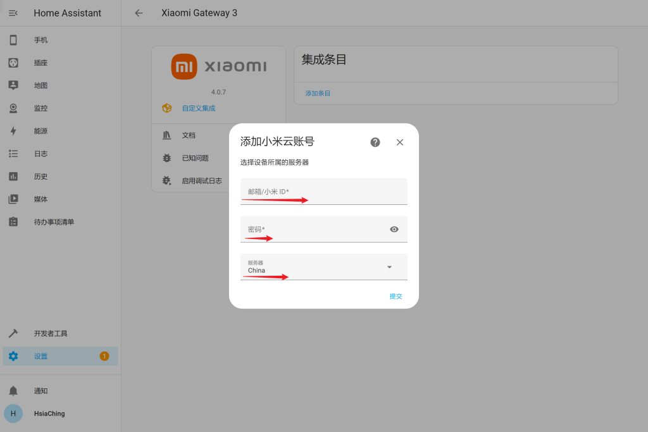Image resolution: width=648 pixels, height=432 pixels.
Task: Open the 手机 phone icon in sidebar
Action: [x=13, y=40]
